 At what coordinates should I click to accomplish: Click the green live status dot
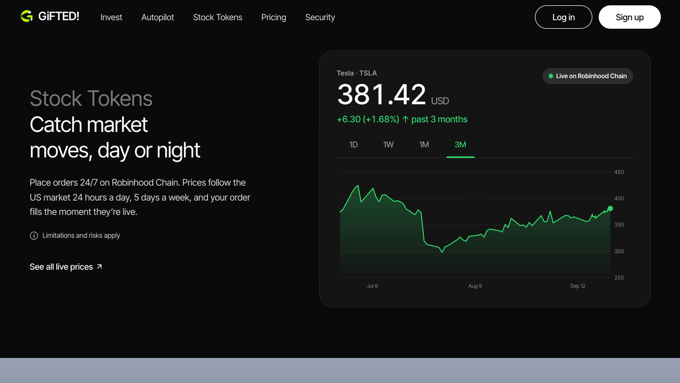pos(551,76)
